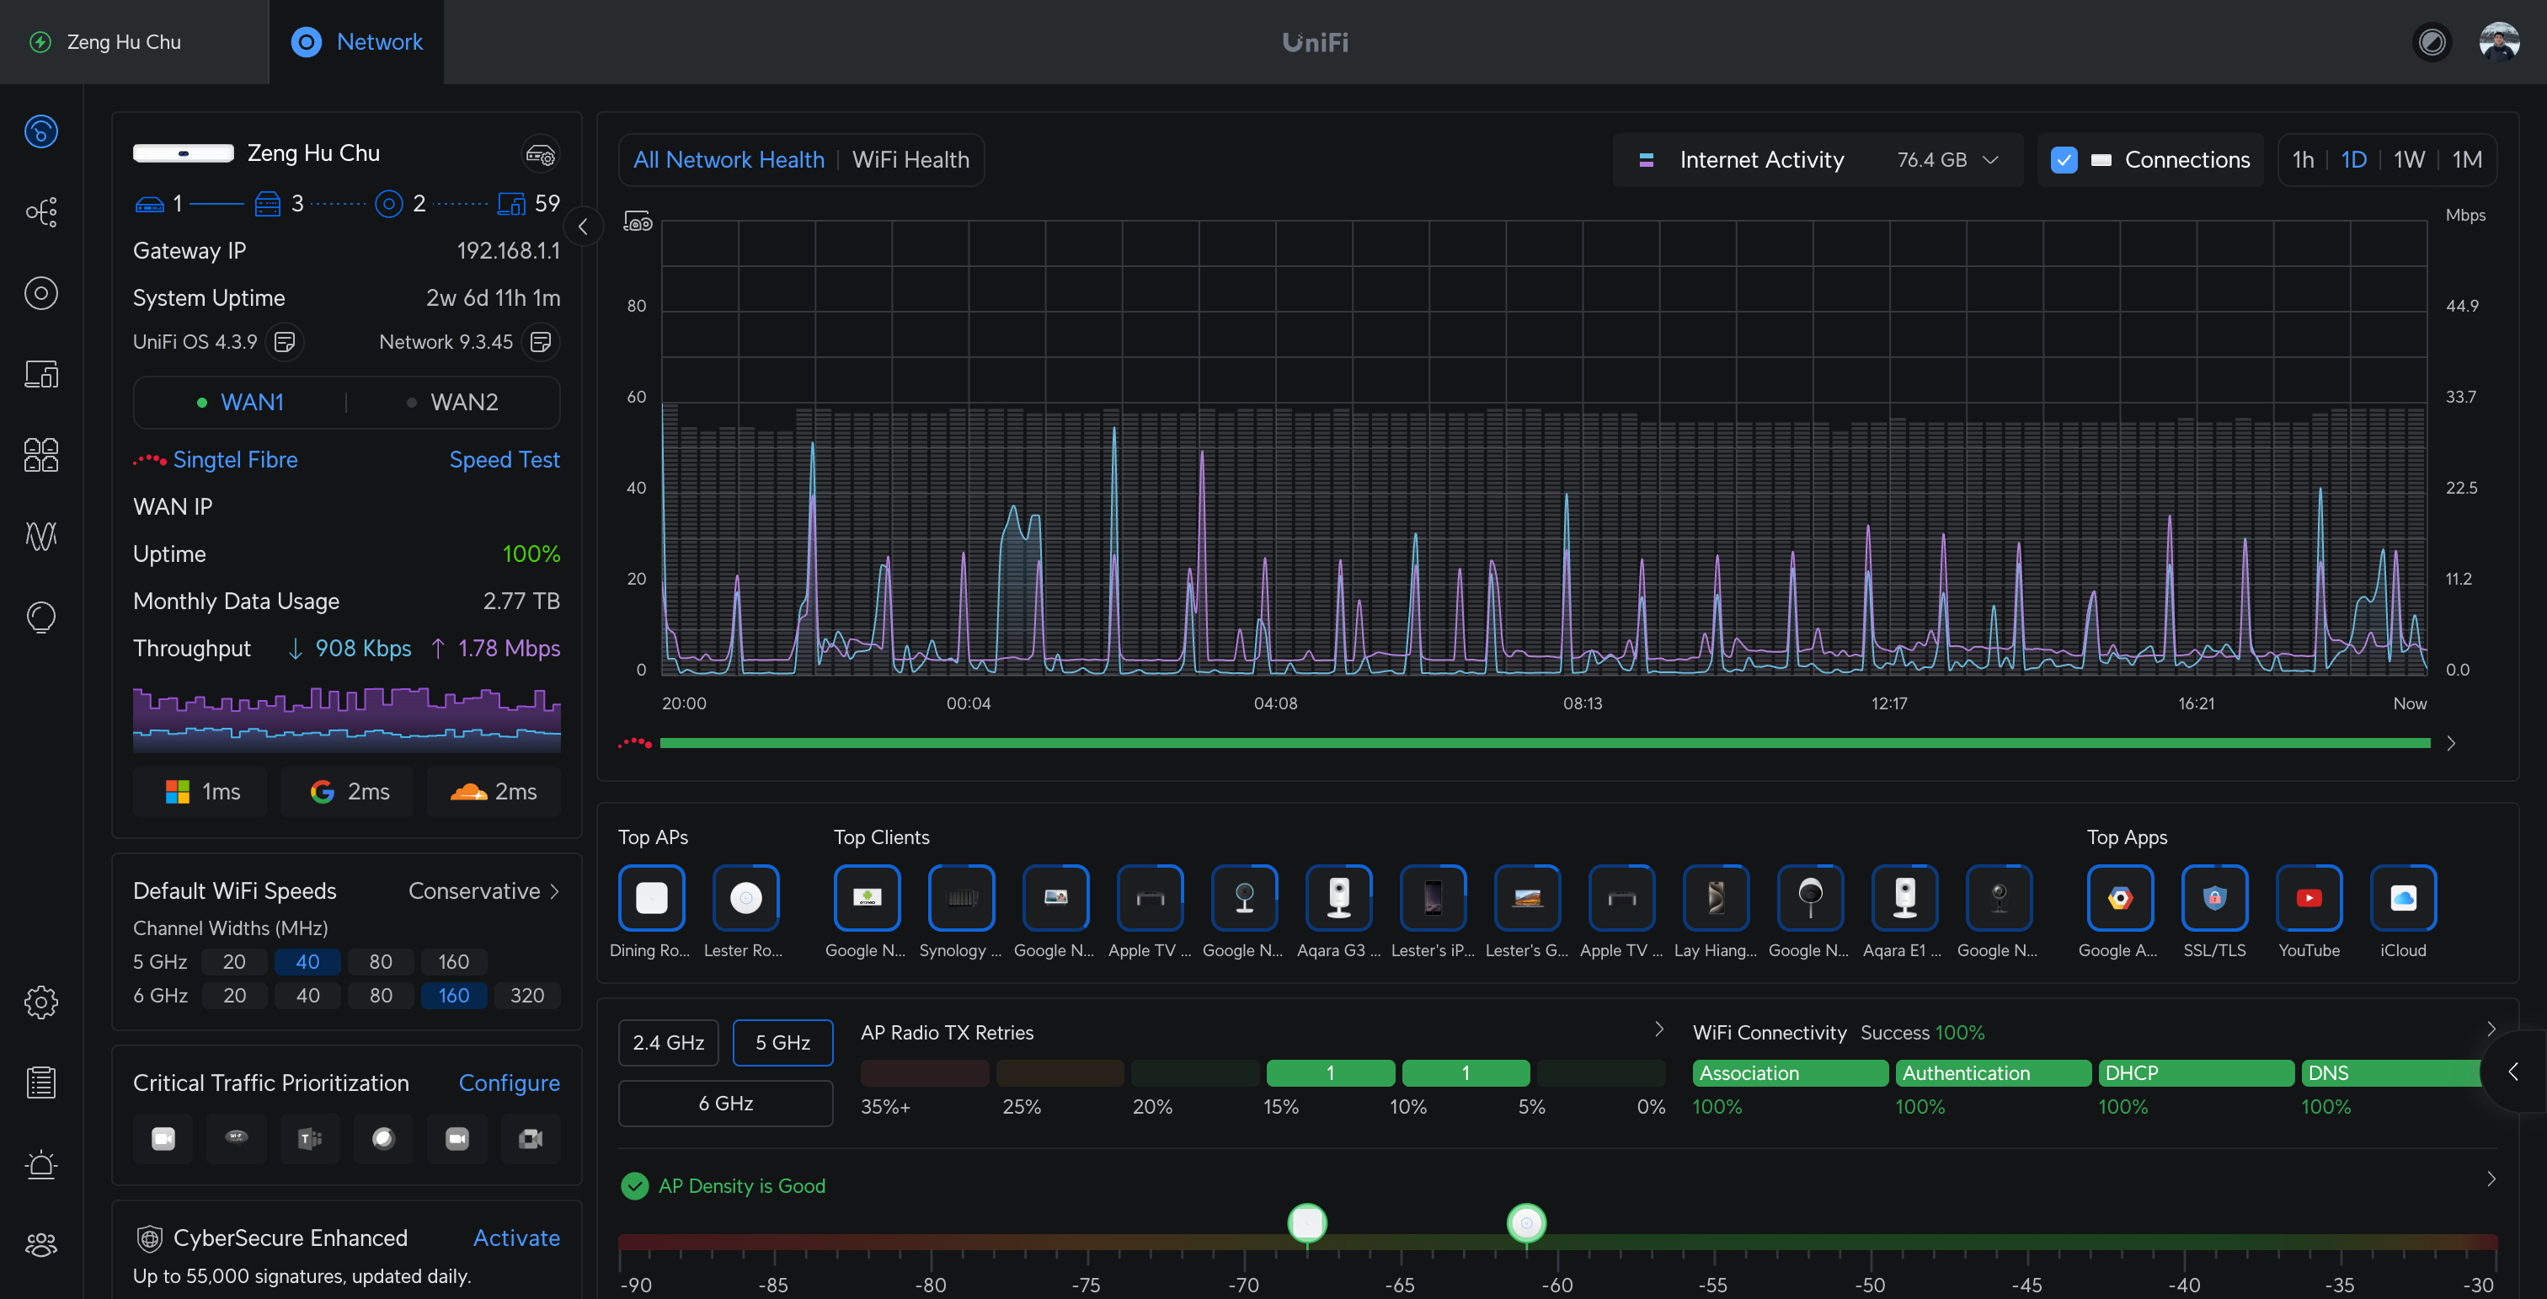Open the Settings gear in sidebar
Viewport: 2547px width, 1299px height.
[40, 1002]
